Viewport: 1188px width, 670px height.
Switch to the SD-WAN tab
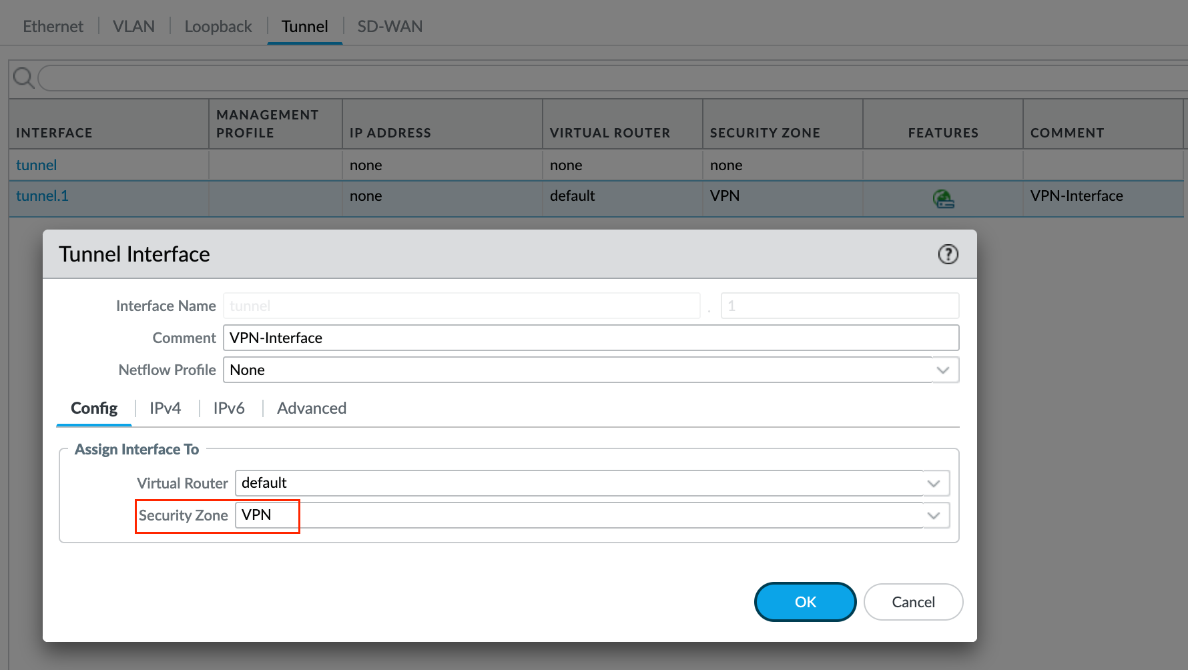pos(390,26)
